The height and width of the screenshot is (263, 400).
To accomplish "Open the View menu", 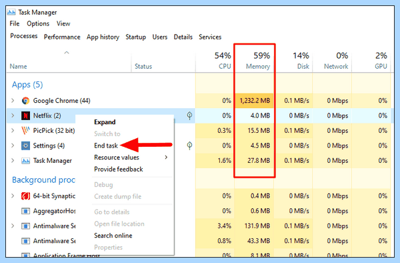I will tap(63, 23).
